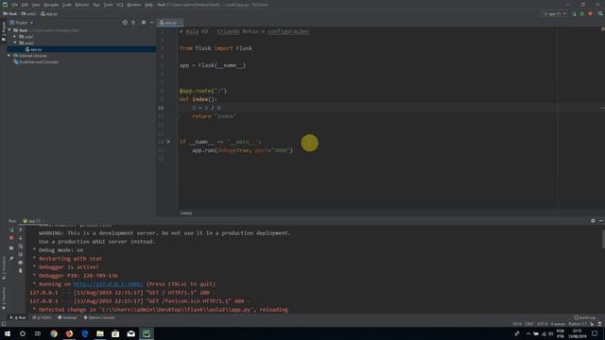
Task: Rerun app from Run panel green icon
Action: pos(11,229)
